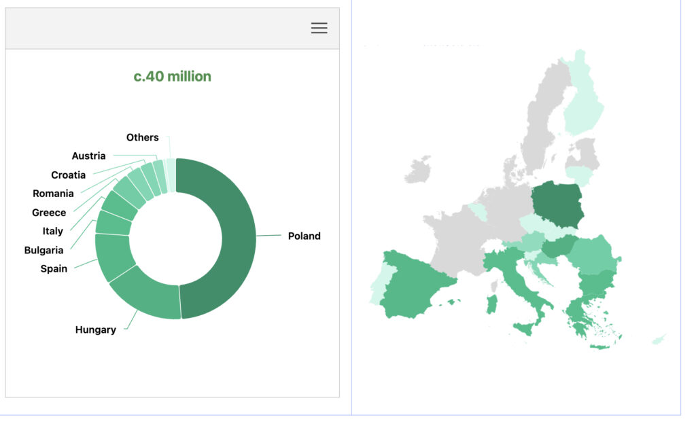Select the Hungary slice in donut chart
This screenshot has width=696, height=430.
pos(147,295)
